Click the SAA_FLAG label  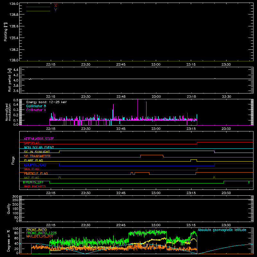[31, 169]
